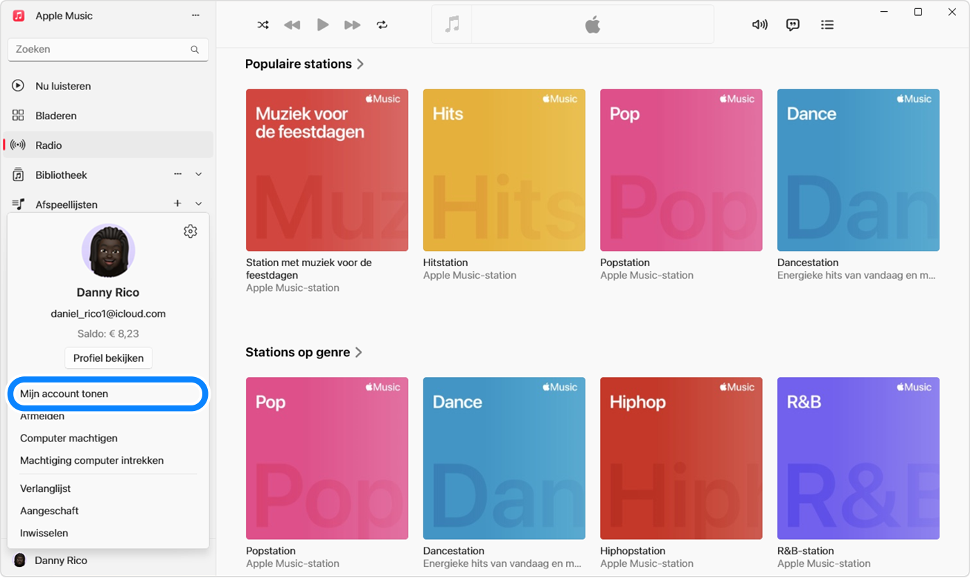The image size is (970, 578).
Task: Toggle shuffle playback
Action: pos(263,25)
